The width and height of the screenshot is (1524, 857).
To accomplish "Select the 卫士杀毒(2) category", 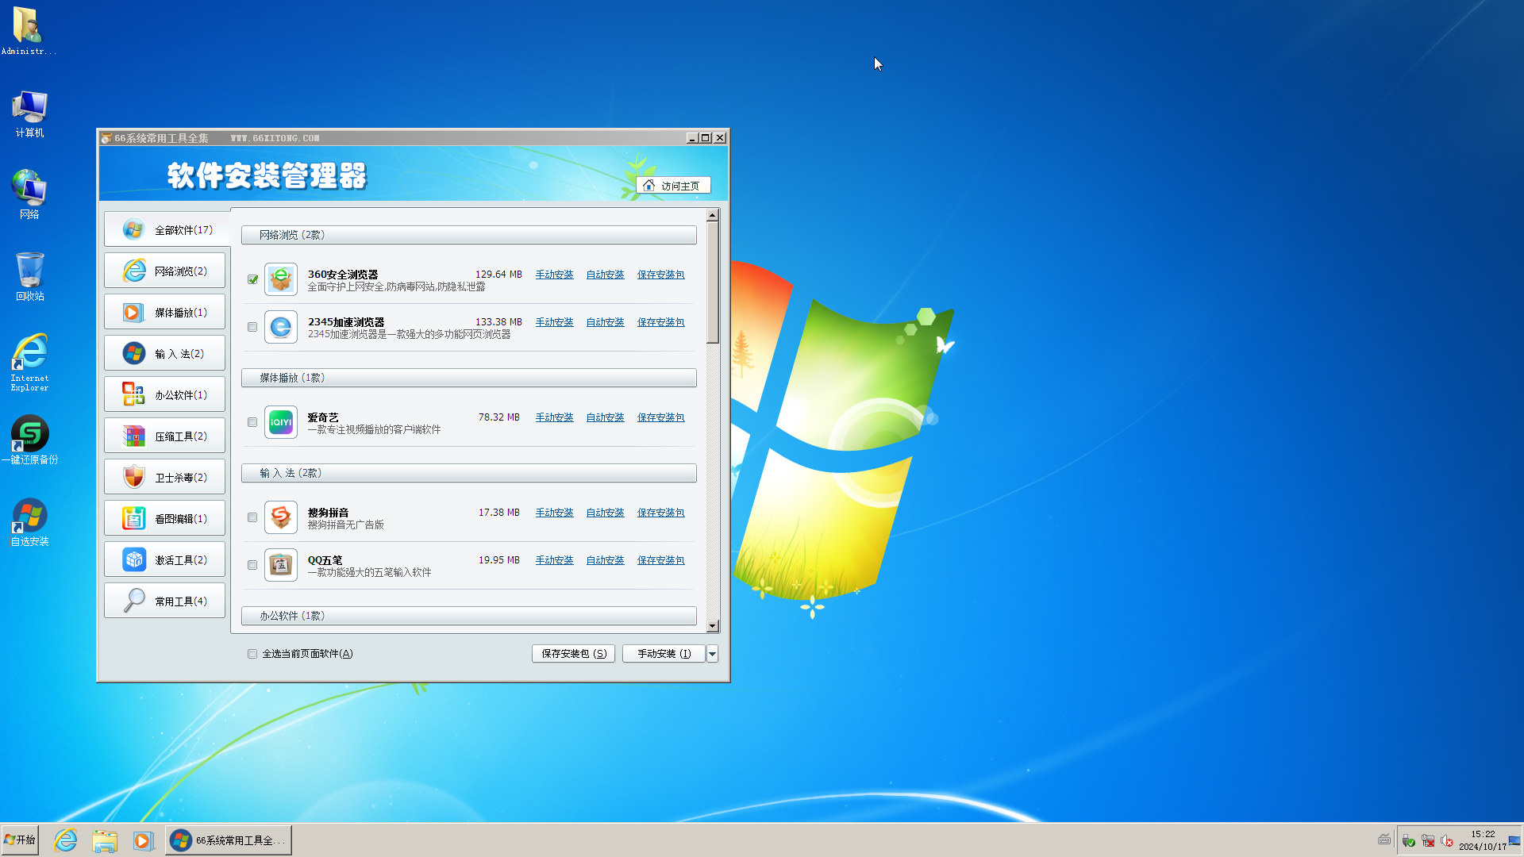I will tap(164, 478).
